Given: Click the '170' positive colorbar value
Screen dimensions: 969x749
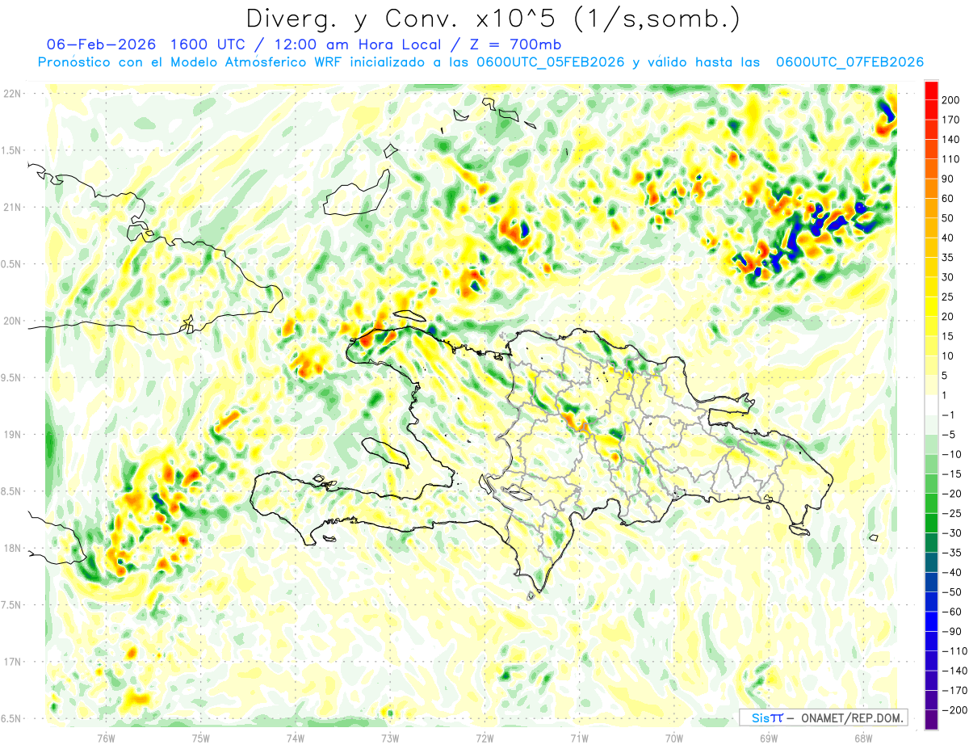Looking at the screenshot, I should [x=950, y=120].
